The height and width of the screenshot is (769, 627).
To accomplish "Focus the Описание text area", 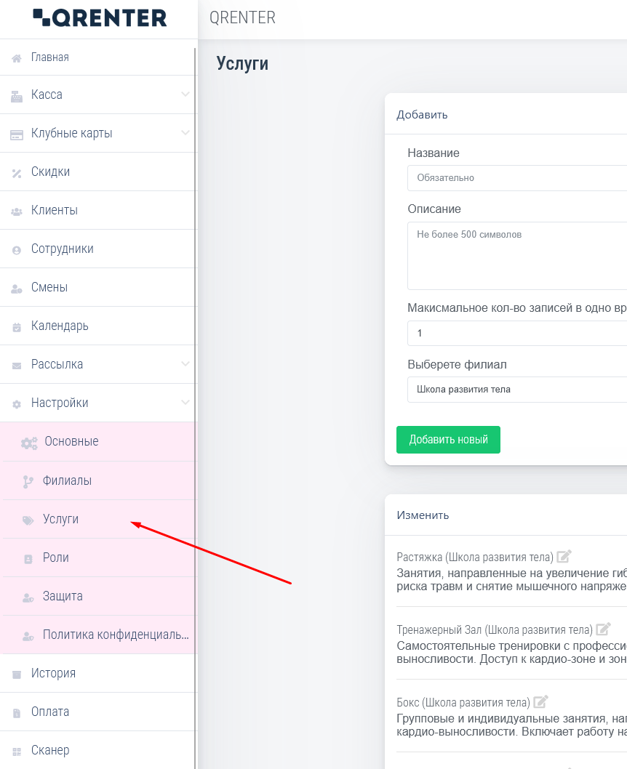I will tap(516, 256).
